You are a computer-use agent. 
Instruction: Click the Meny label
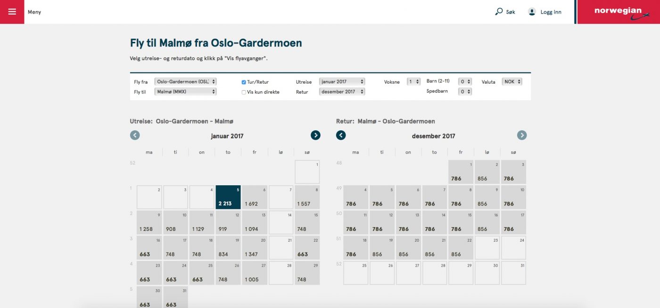click(x=34, y=12)
